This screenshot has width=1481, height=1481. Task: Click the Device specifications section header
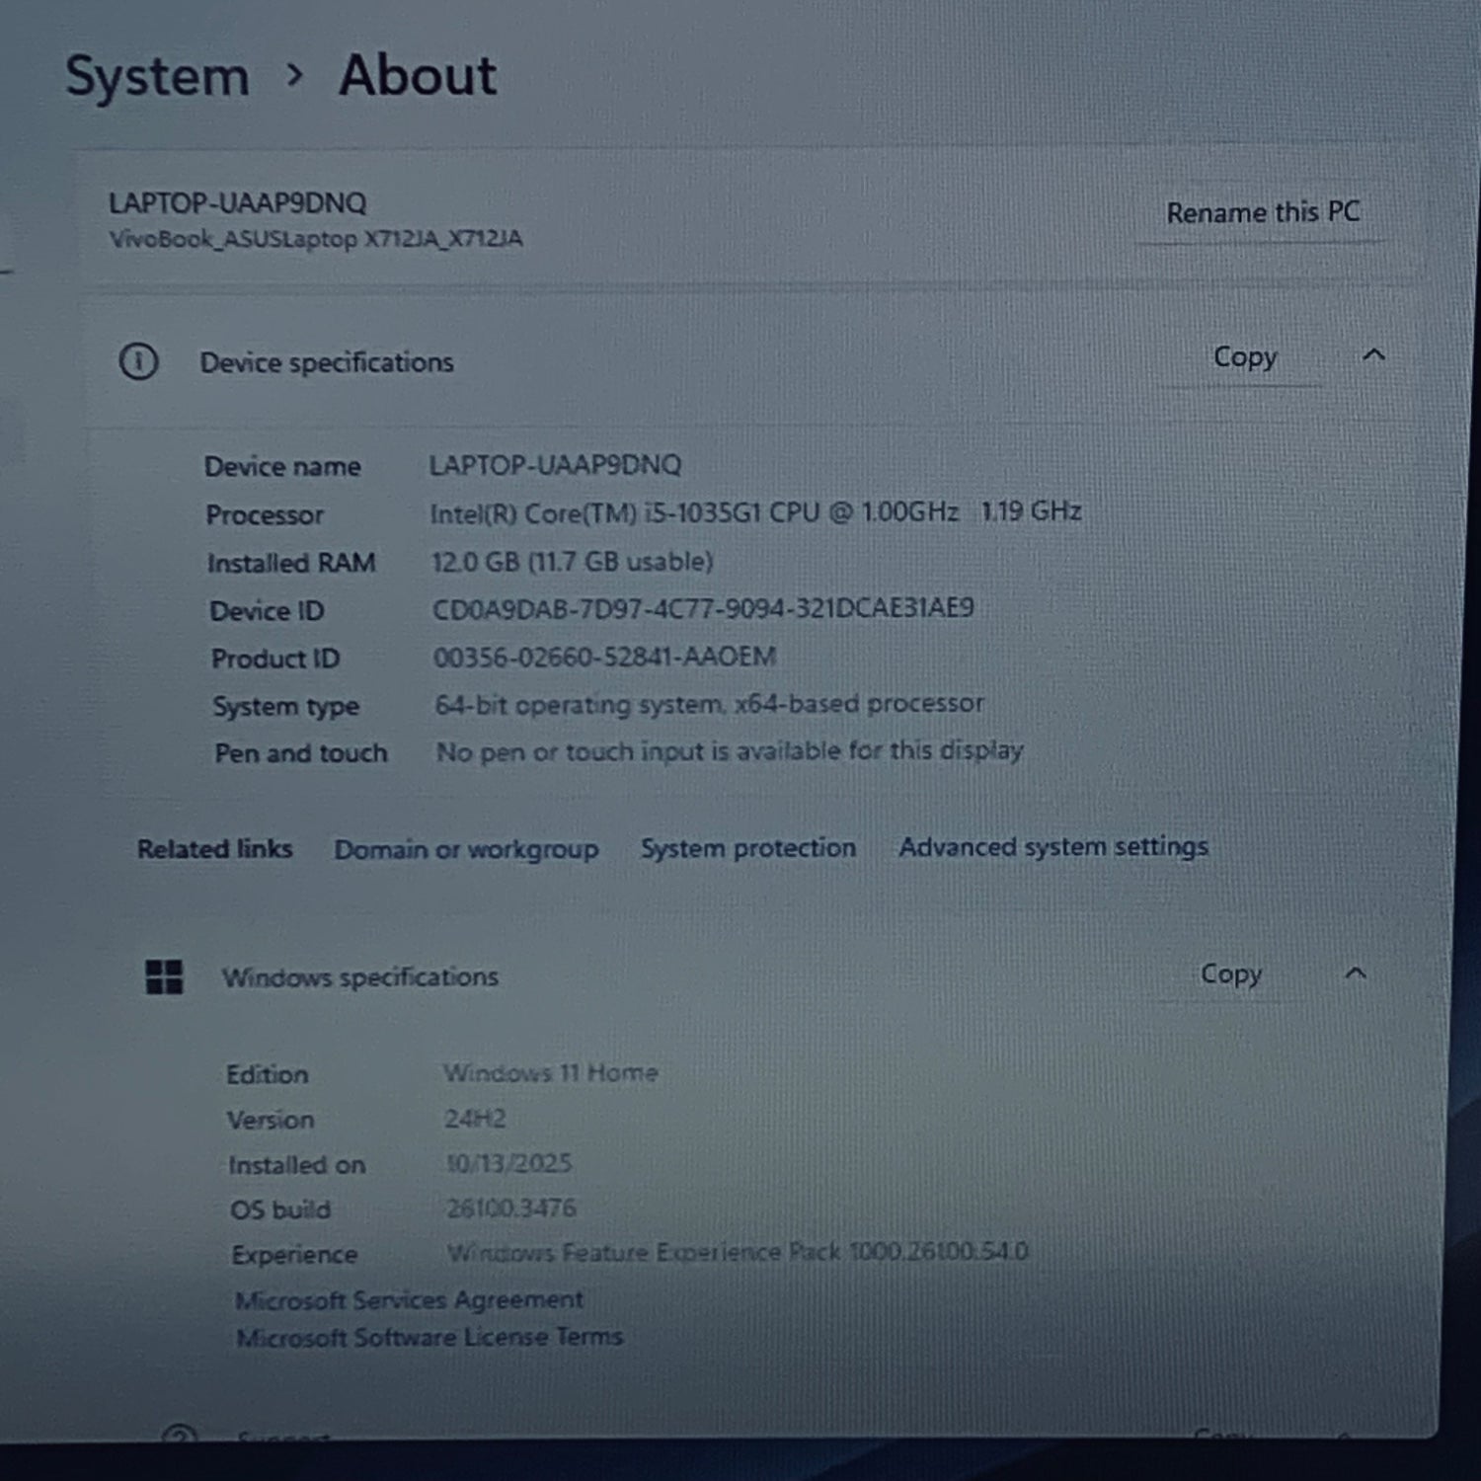327,362
